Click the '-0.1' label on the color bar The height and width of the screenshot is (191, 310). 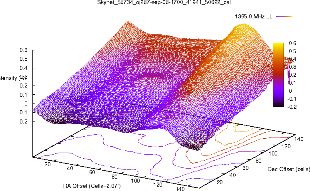[292, 99]
